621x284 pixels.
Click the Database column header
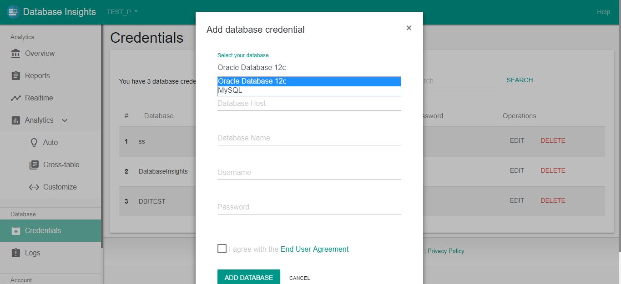pos(159,116)
